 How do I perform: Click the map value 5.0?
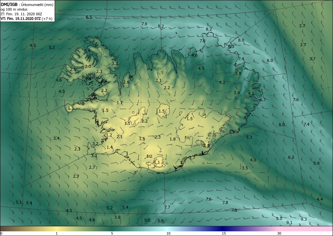pyautogui.click(x=147, y=220)
